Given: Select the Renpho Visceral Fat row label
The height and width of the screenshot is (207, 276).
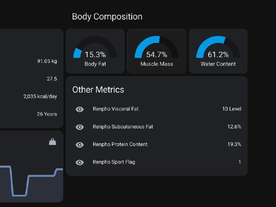Looking at the screenshot, I should click(x=115, y=109).
